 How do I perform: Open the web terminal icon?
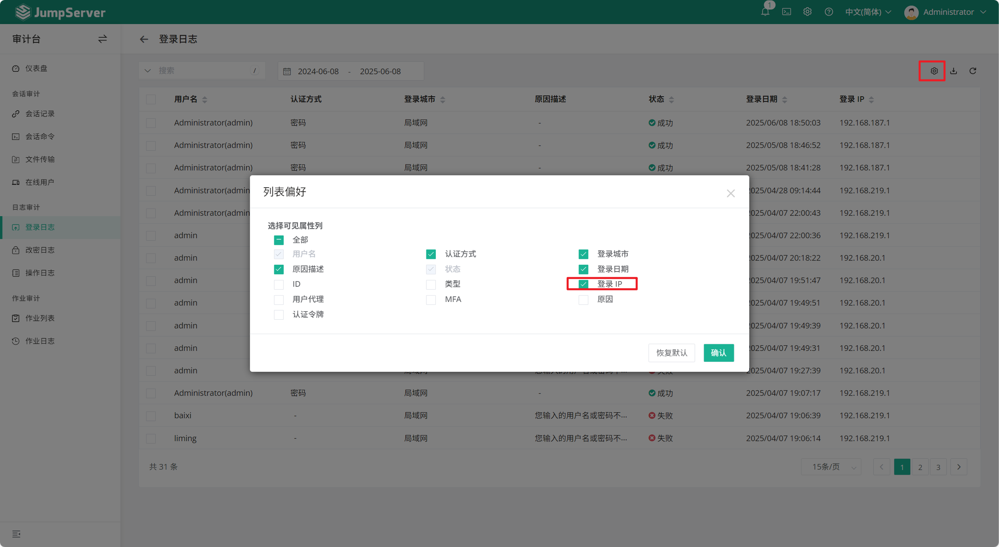pos(786,12)
